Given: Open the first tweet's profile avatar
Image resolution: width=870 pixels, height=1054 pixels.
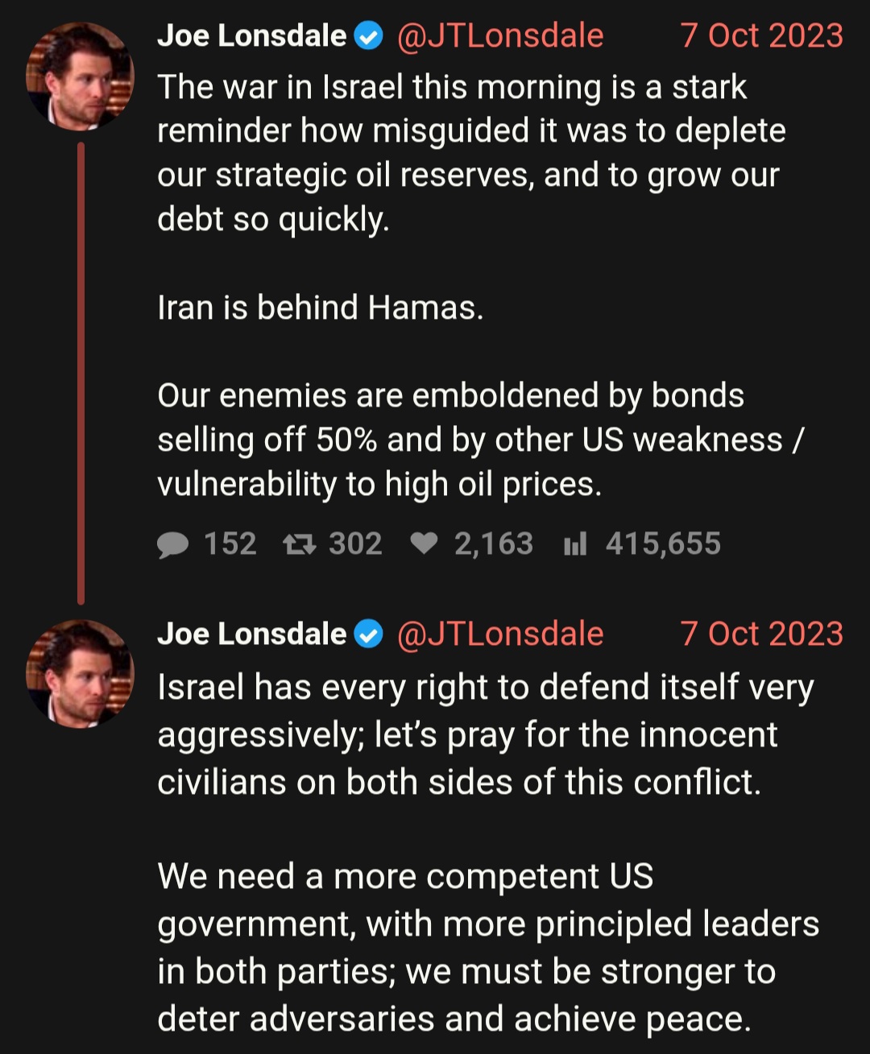Looking at the screenshot, I should (80, 76).
